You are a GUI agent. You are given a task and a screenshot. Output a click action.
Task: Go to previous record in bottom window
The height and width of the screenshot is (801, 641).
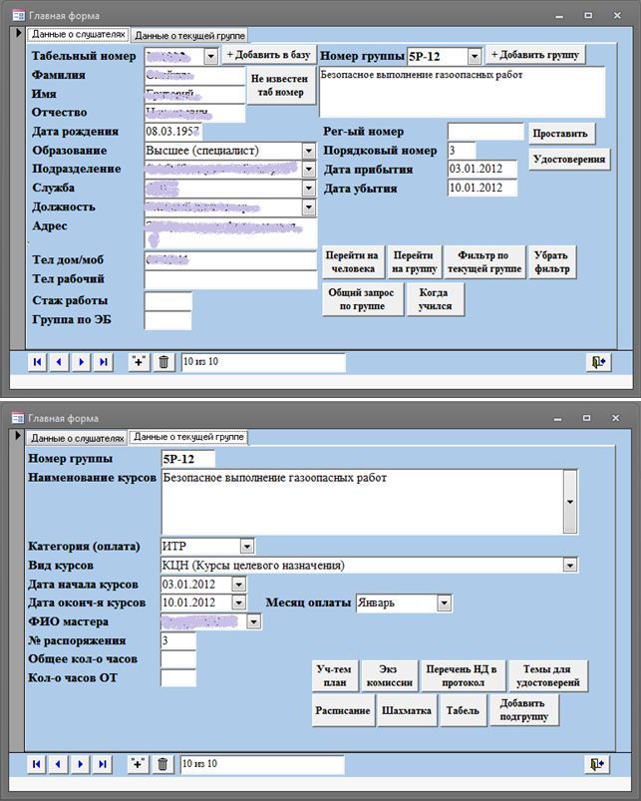click(x=58, y=764)
